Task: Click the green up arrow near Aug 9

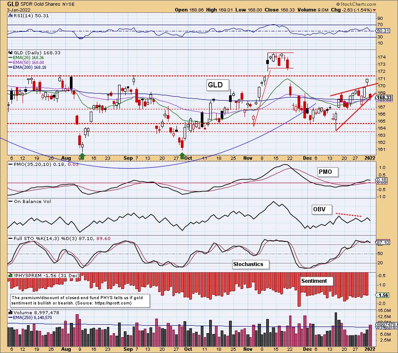Action: pos(82,155)
